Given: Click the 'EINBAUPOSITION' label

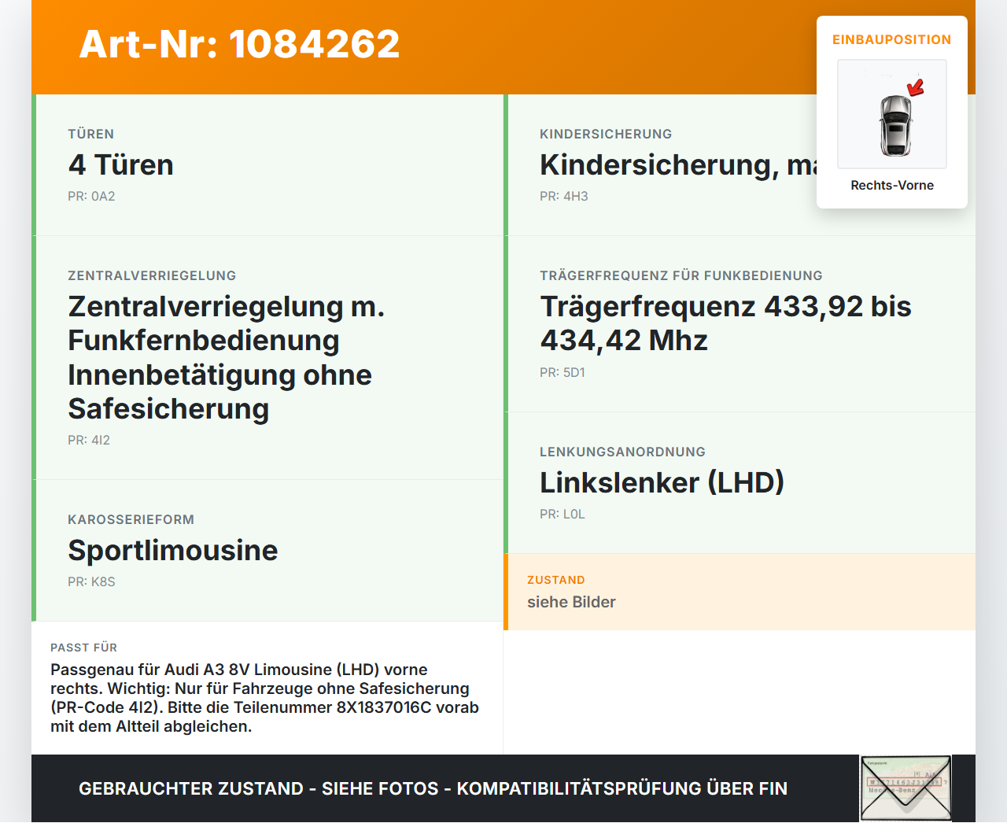Looking at the screenshot, I should coord(892,39).
